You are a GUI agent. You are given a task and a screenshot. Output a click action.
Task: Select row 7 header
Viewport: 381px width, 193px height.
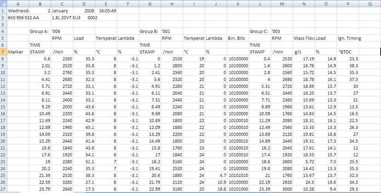click(x=3, y=52)
